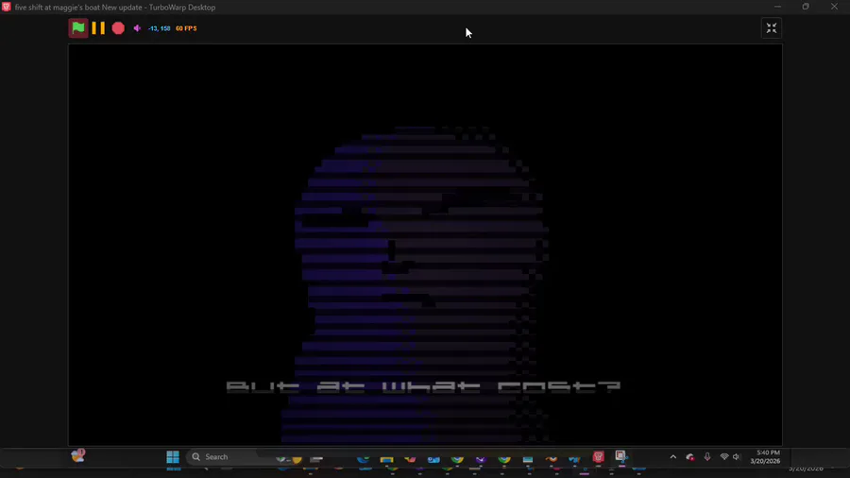
Task: Click the 'But at what cost?' stage text
Action: (423, 386)
